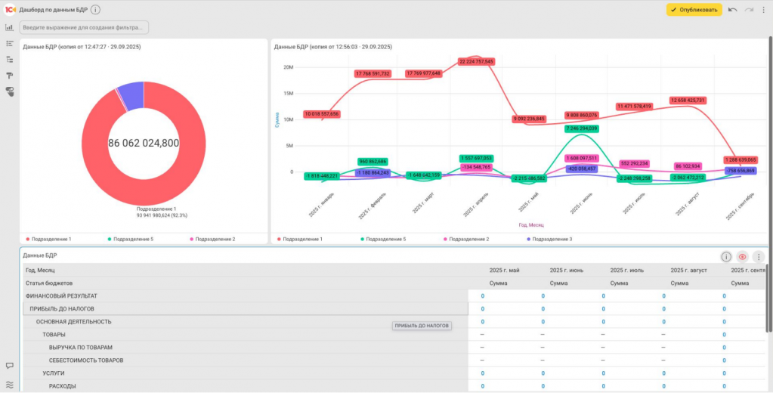Screen dimensions: 773x393
Task: Open the comments icon in the sidebar
Action: 9,366
